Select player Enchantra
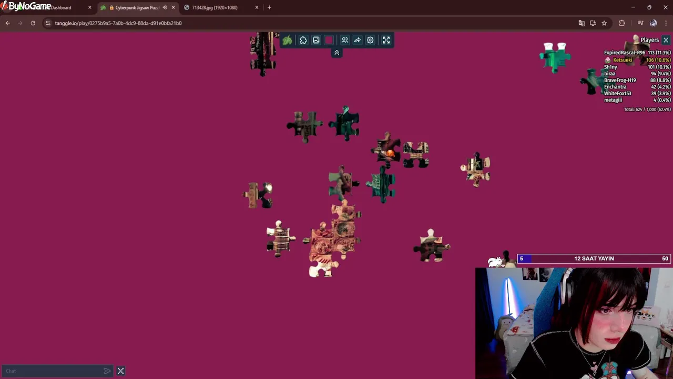Image resolution: width=673 pixels, height=379 pixels. click(637, 87)
